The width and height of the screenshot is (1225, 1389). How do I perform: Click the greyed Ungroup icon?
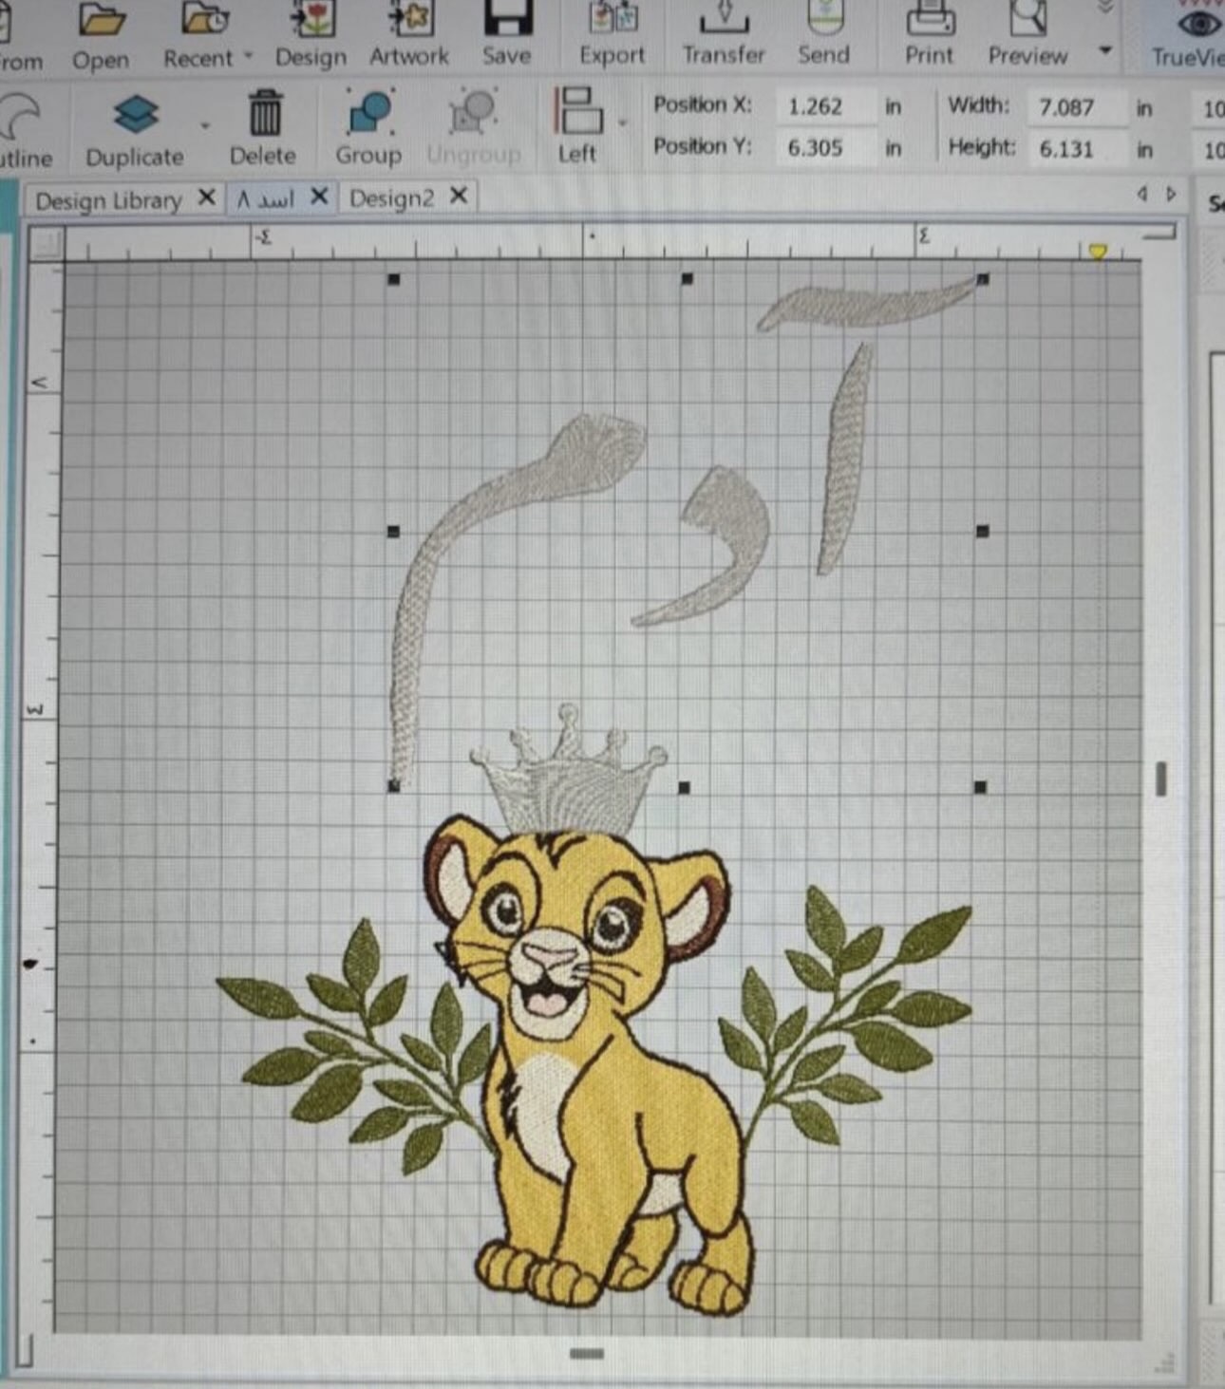click(473, 112)
